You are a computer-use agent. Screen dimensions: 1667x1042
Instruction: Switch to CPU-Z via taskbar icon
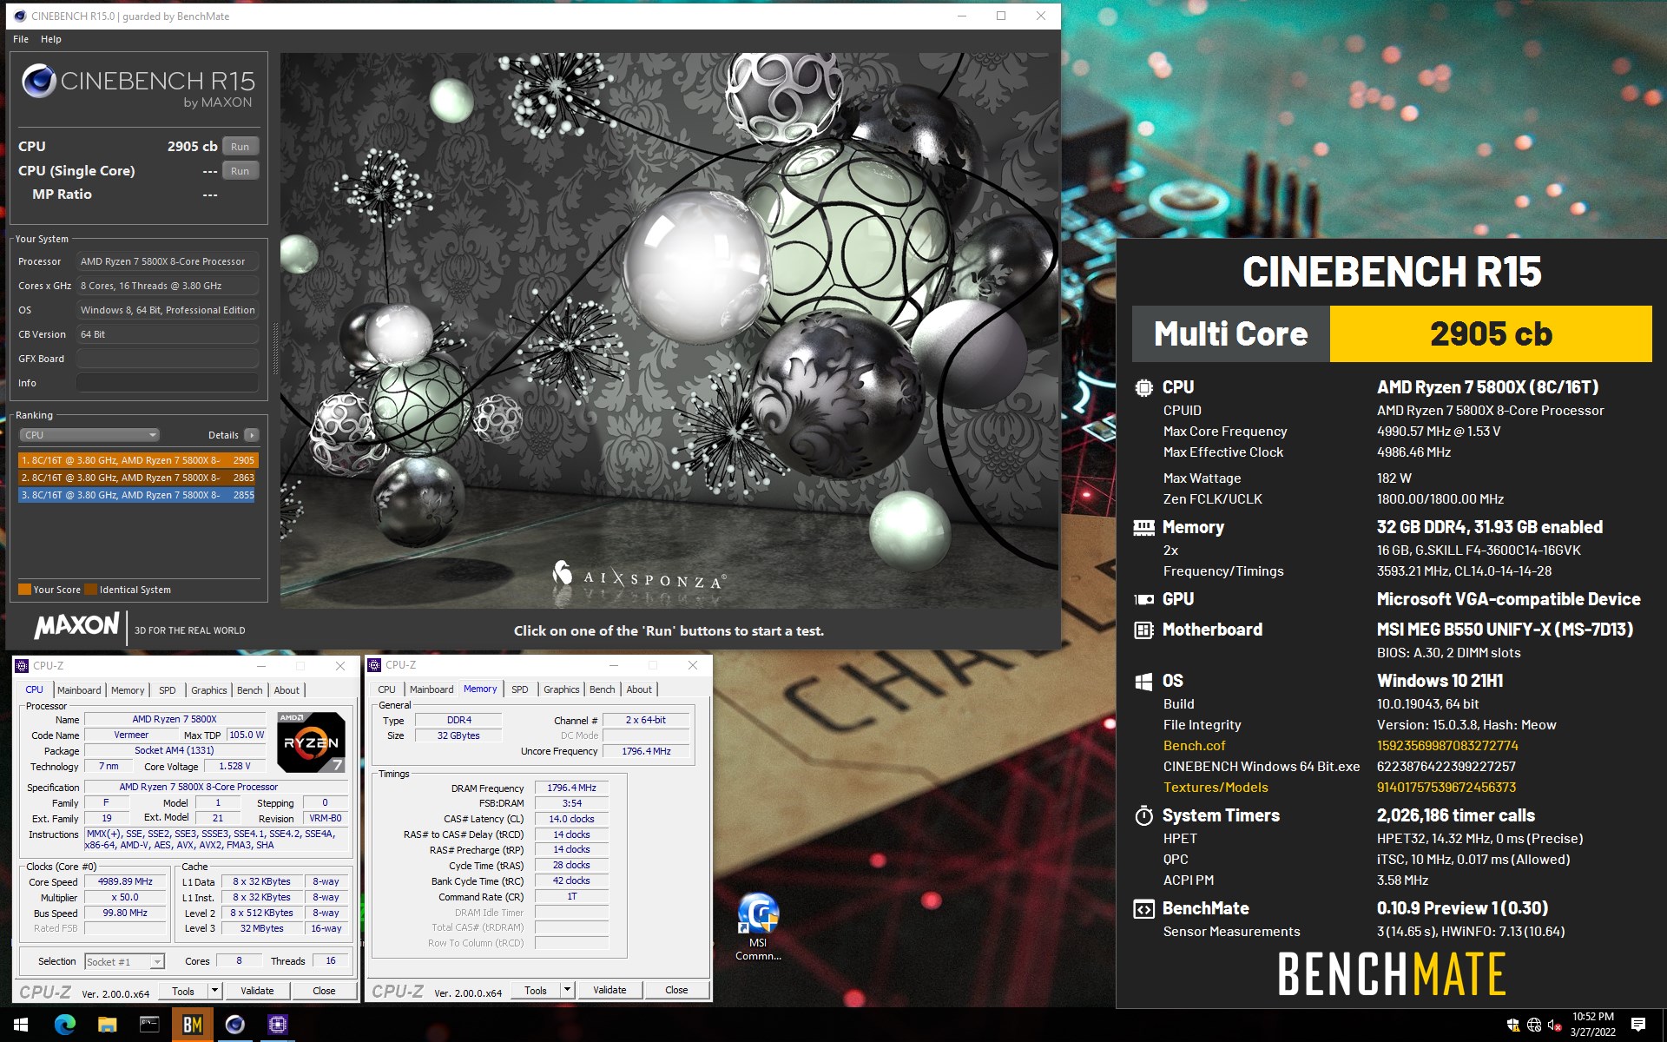[277, 1025]
